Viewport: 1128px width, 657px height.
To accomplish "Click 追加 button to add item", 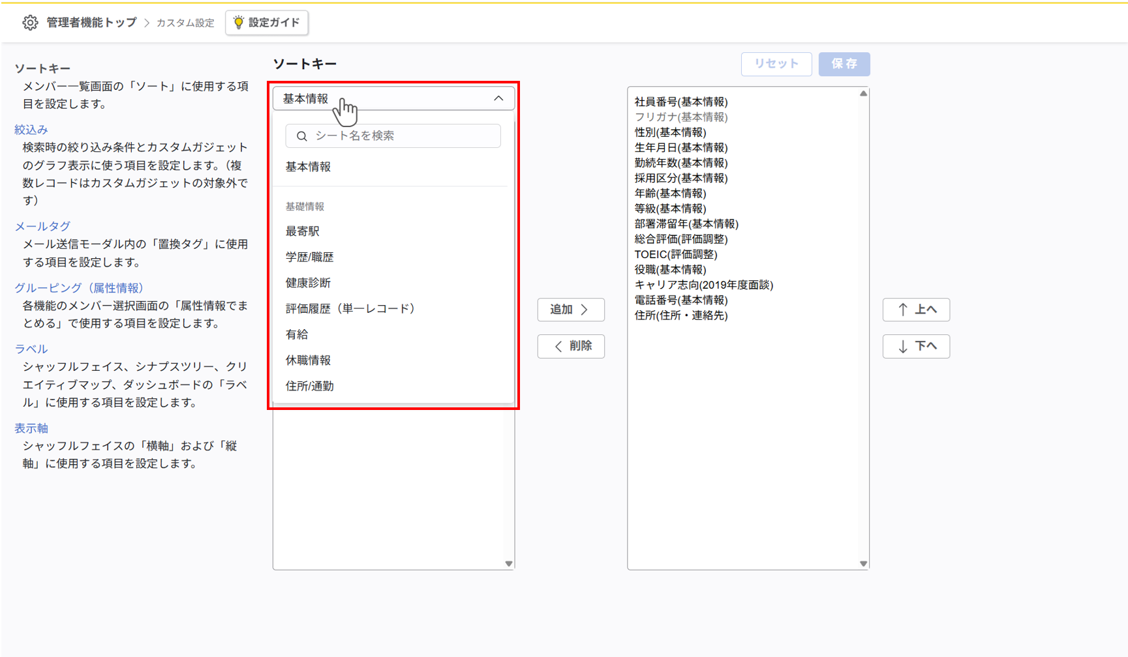I will [x=570, y=310].
